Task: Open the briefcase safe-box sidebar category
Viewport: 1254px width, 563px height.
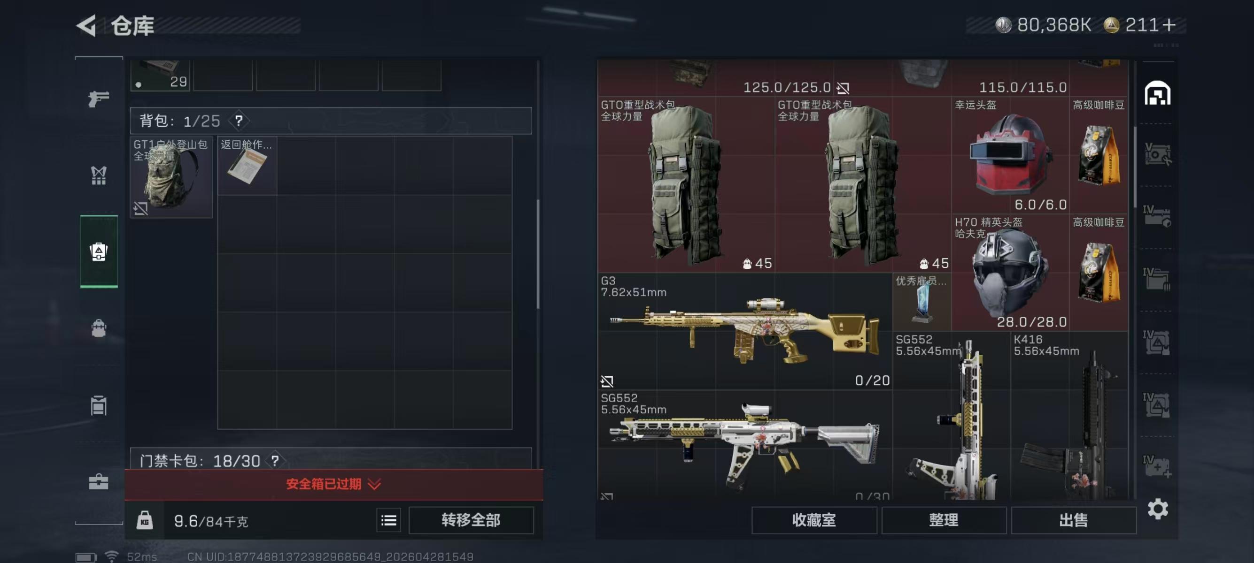Action: [x=99, y=481]
